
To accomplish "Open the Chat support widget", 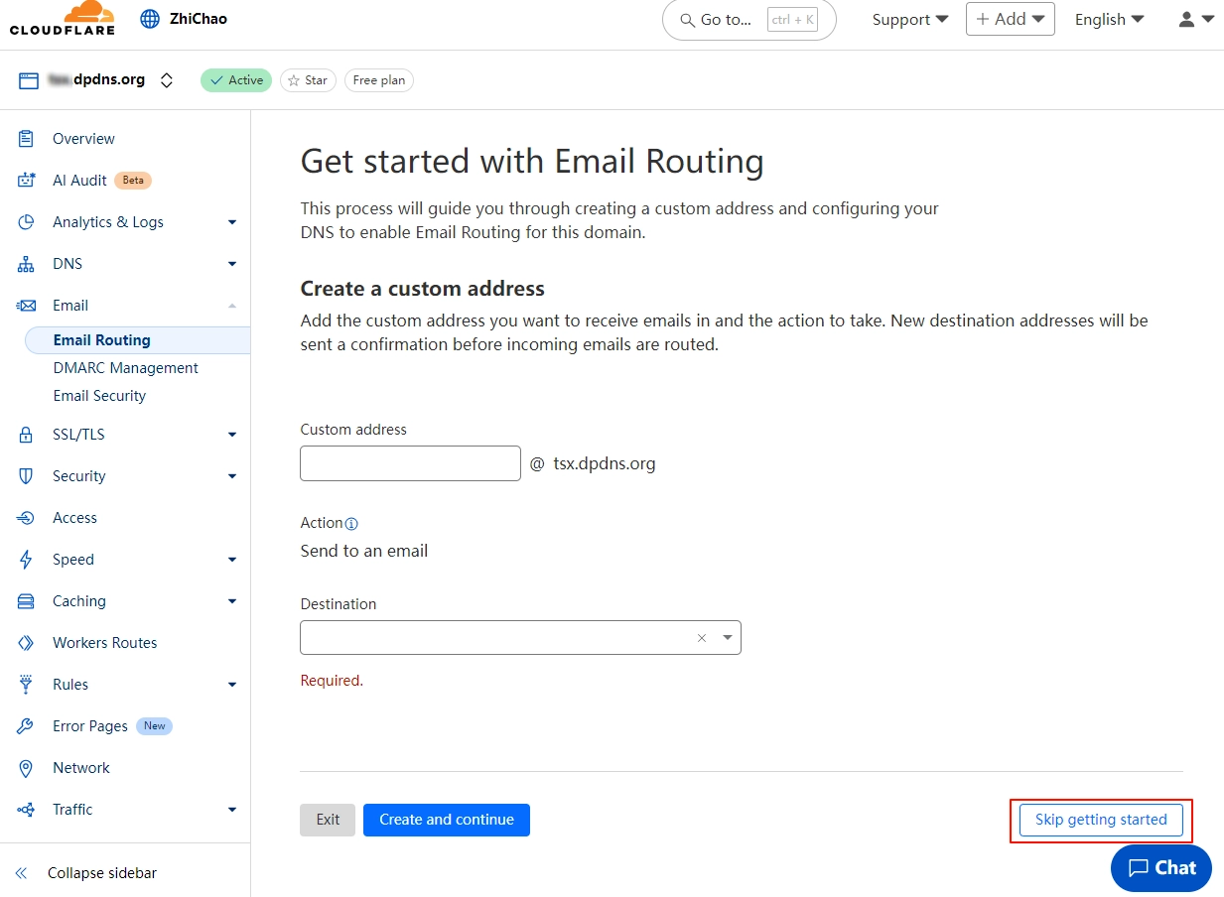I will coord(1159,867).
